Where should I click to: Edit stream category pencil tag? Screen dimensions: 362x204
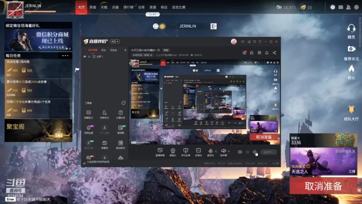[143, 55]
